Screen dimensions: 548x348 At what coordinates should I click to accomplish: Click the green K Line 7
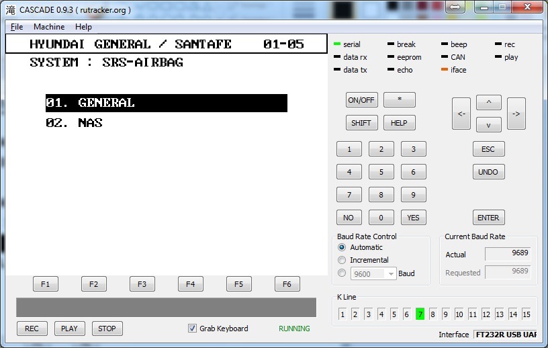[x=420, y=314]
